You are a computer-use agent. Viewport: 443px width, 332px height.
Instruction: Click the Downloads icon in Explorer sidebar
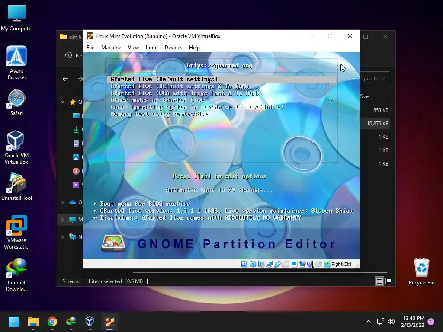coord(76,130)
